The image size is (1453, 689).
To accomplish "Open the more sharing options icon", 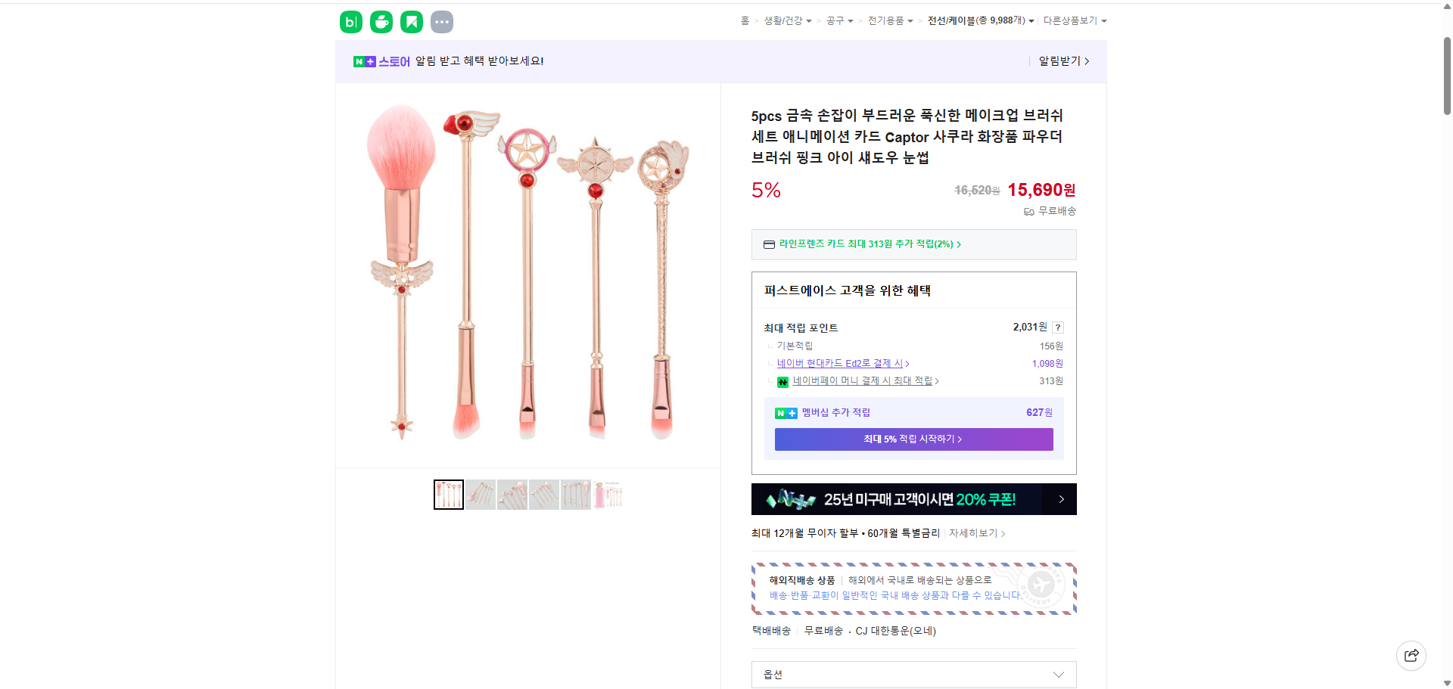I will point(441,21).
